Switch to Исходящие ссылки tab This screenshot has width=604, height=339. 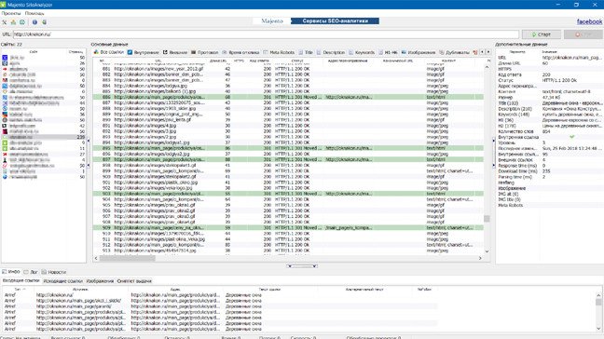62,281
